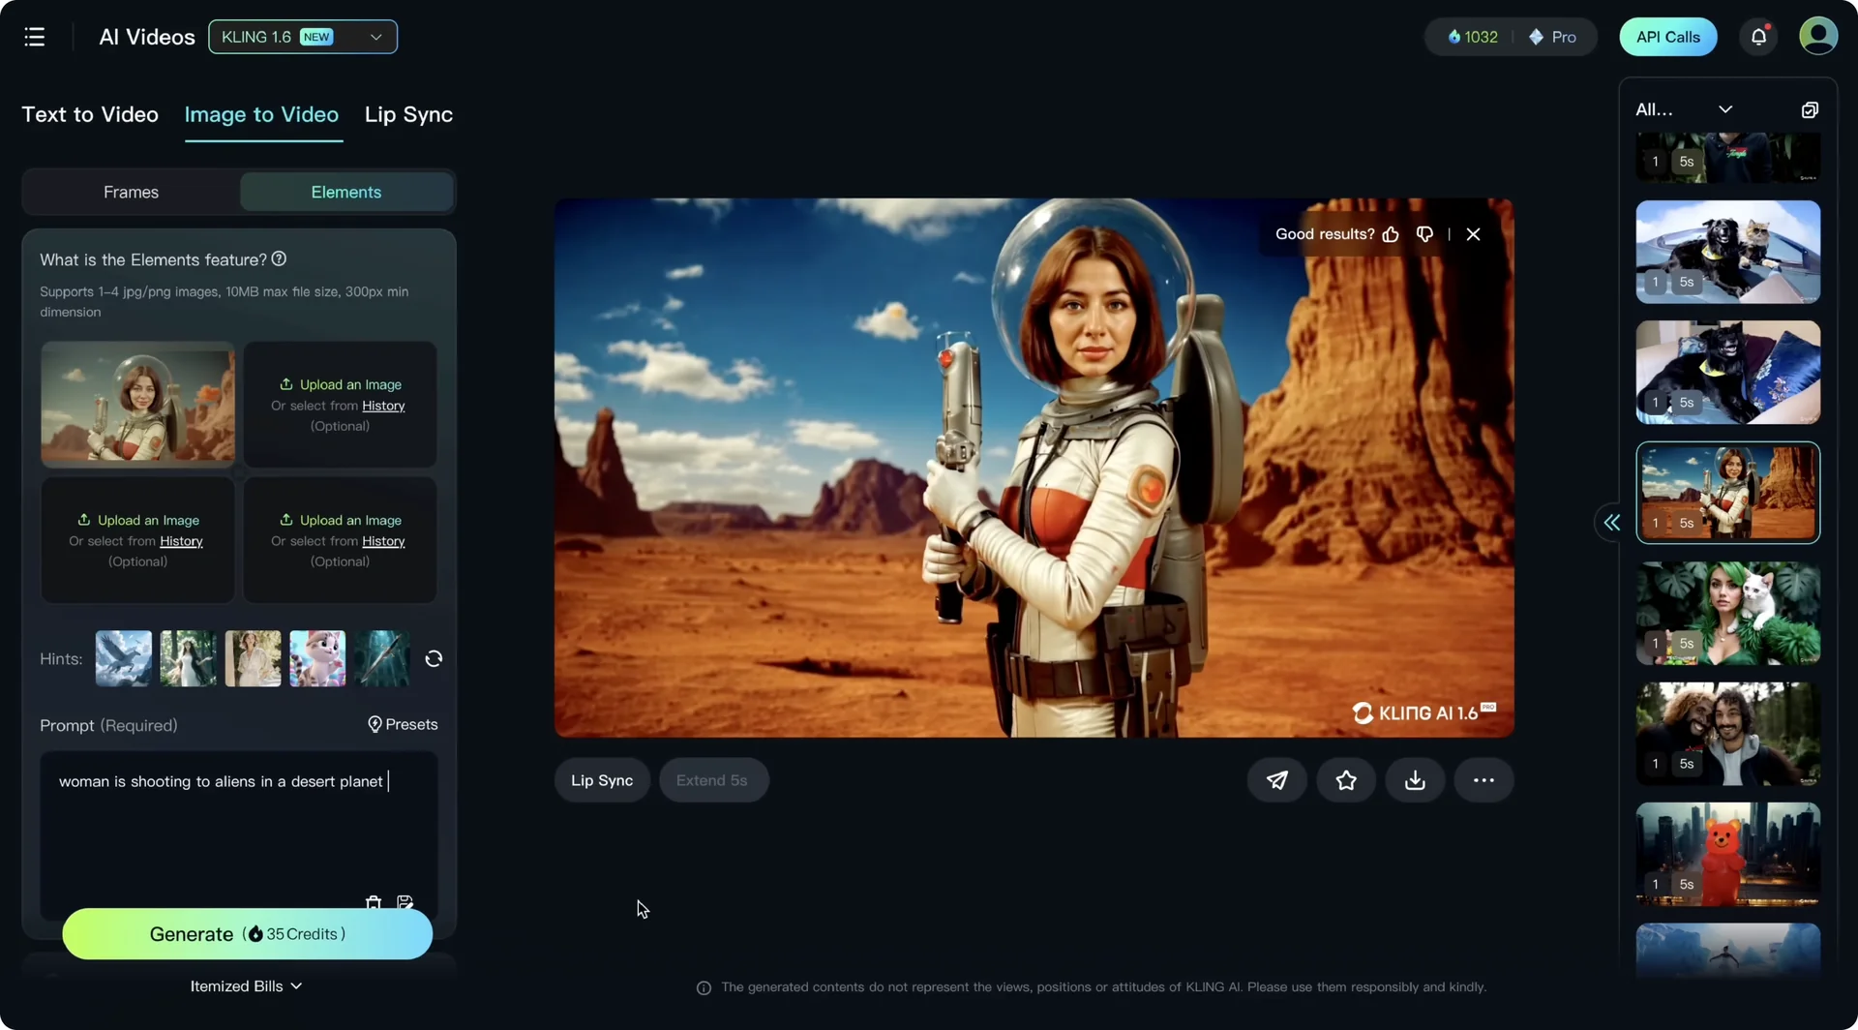The image size is (1858, 1030).
Task: Refresh the Hints suggestions
Action: [x=433, y=658]
